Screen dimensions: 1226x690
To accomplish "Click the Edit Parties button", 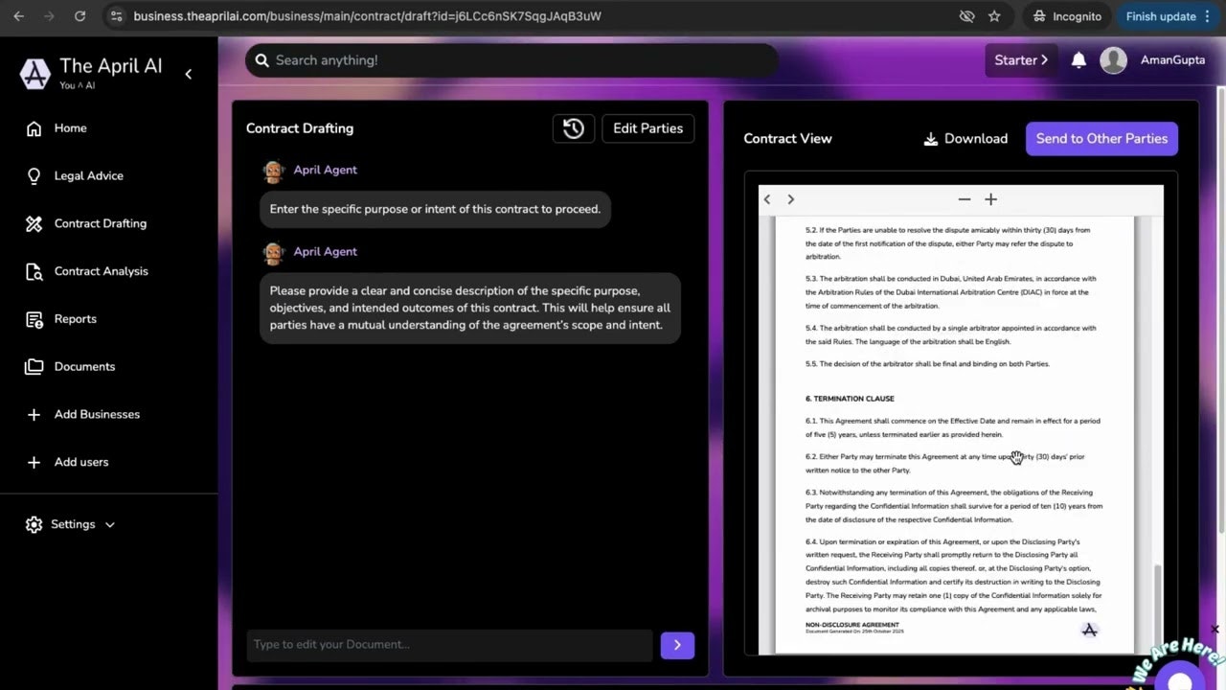I will [647, 128].
